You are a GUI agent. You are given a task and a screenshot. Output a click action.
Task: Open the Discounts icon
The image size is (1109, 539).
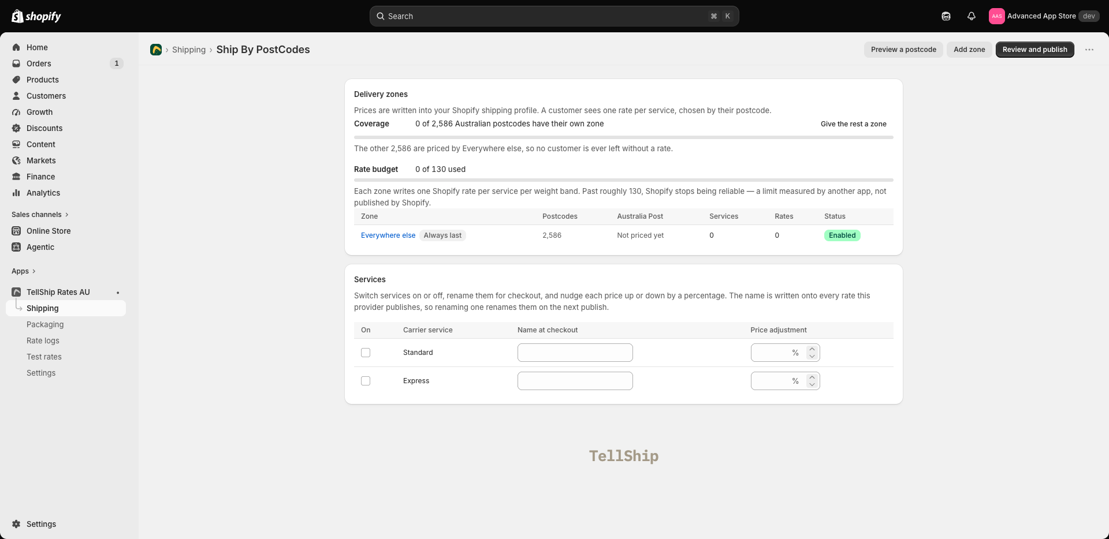coord(16,128)
